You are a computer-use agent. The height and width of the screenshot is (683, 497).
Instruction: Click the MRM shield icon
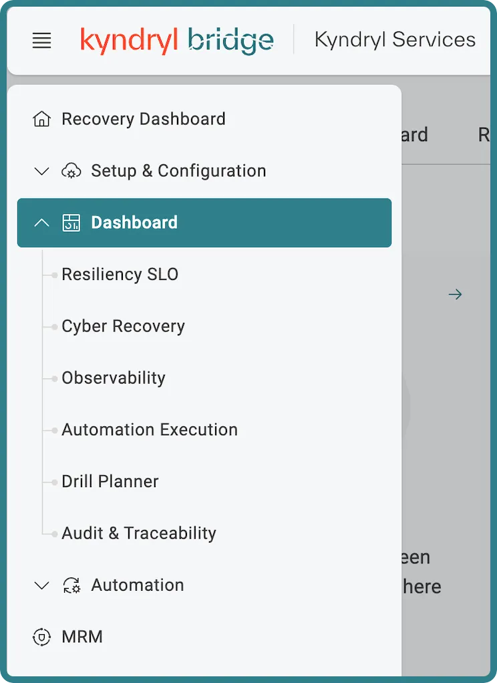click(42, 637)
